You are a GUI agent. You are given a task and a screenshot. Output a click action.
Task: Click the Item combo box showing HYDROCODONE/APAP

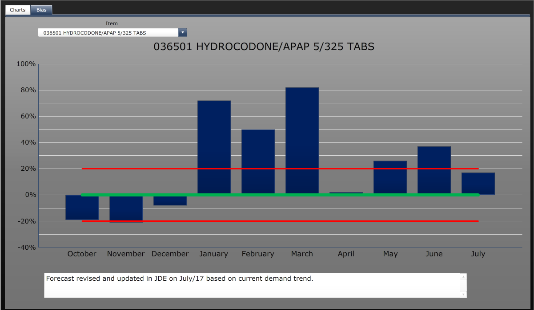coord(107,32)
